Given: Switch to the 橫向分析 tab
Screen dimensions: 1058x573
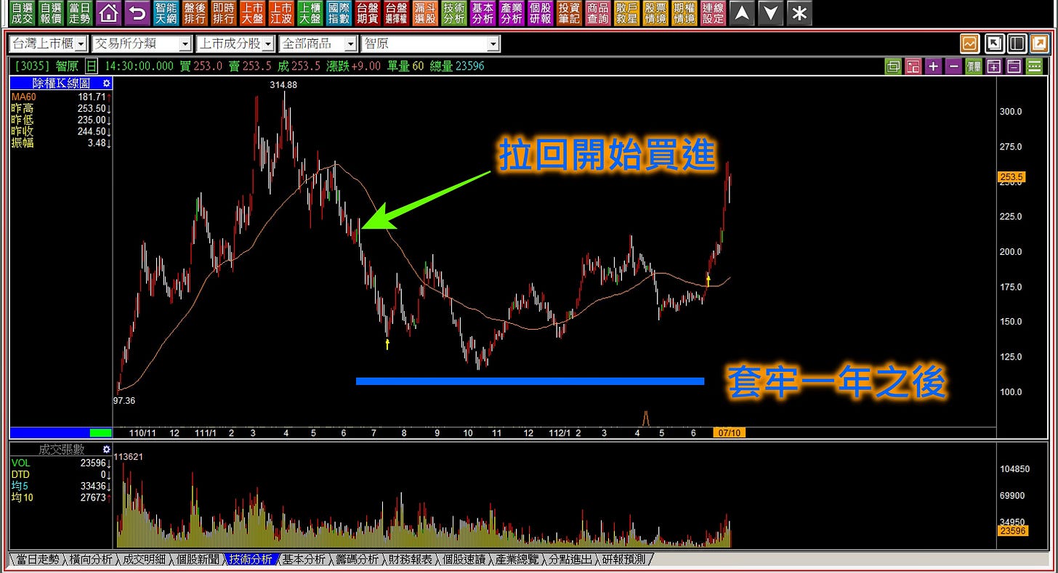Looking at the screenshot, I should pyautogui.click(x=91, y=559).
